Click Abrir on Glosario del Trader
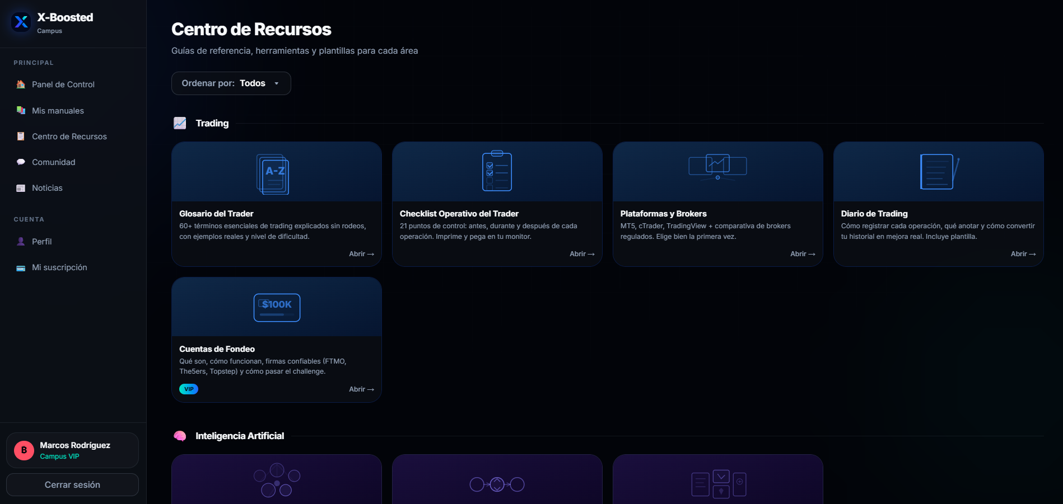The image size is (1063, 504). click(361, 254)
